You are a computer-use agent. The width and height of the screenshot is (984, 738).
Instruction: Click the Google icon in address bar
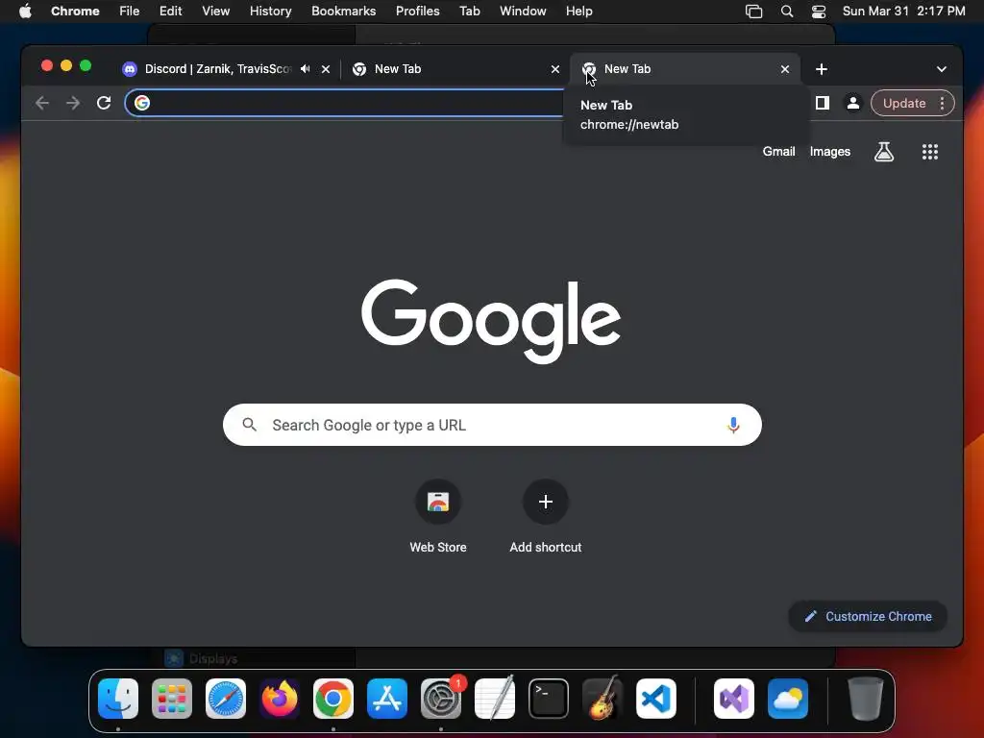point(142,103)
